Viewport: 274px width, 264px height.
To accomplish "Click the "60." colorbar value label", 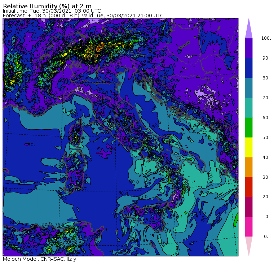I will [x=266, y=118].
